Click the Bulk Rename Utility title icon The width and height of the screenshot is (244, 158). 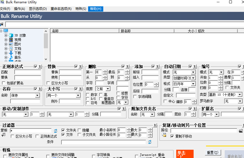point(2,2)
